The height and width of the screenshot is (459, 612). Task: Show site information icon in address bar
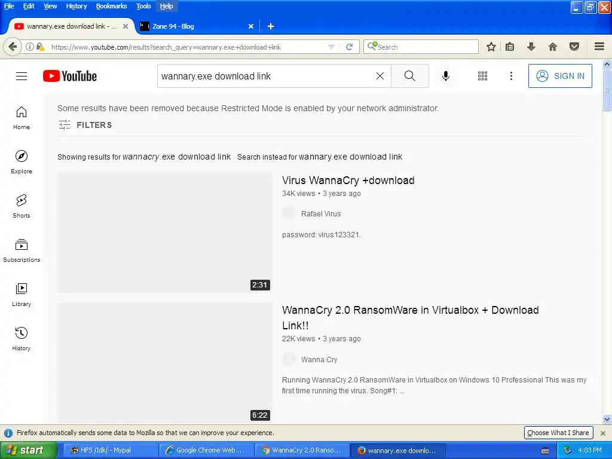coord(30,47)
